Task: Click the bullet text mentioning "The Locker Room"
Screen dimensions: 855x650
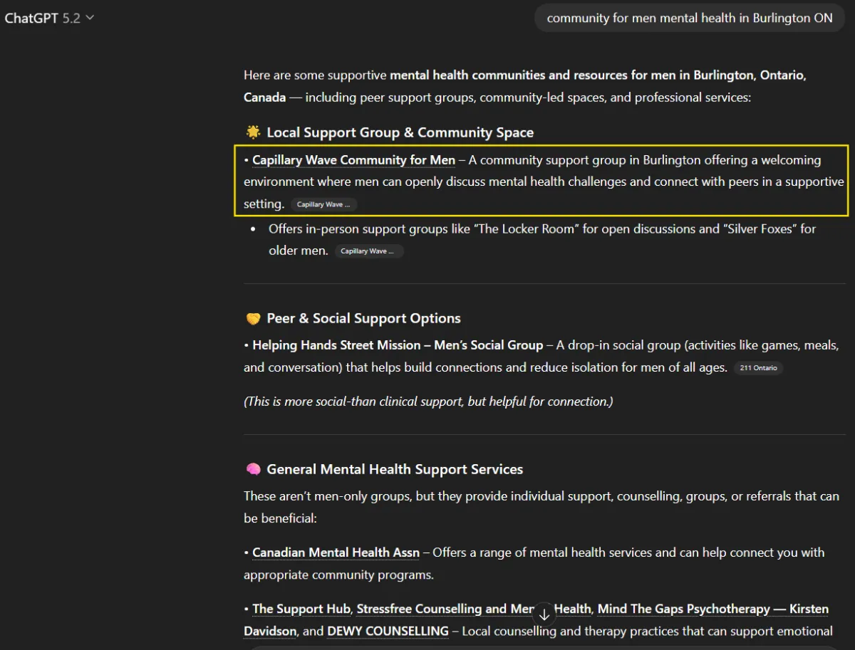Action: [x=542, y=240]
